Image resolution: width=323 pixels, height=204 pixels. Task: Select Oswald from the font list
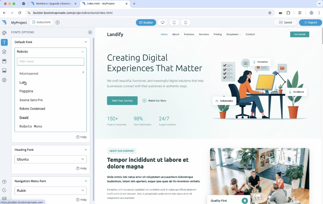point(24,118)
